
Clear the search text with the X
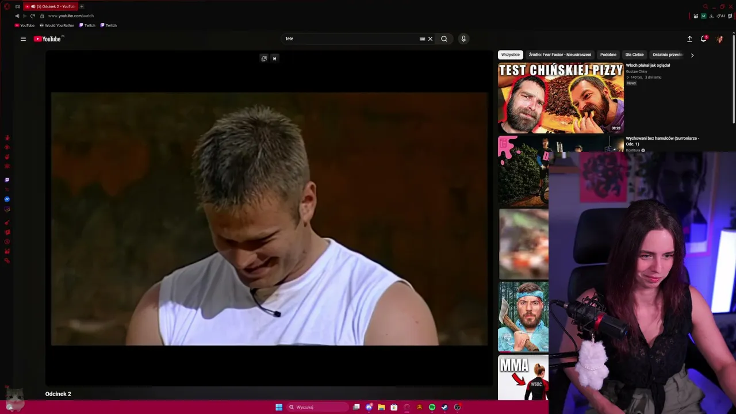coord(430,39)
